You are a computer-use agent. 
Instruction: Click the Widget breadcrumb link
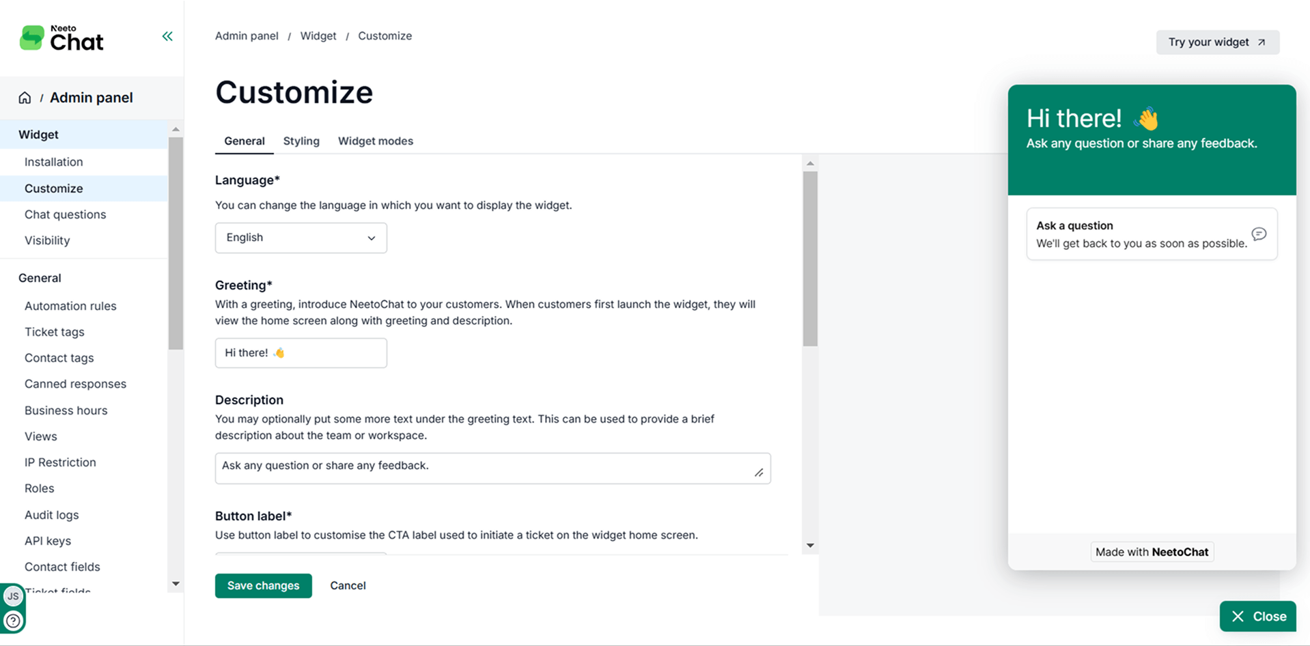click(x=318, y=36)
